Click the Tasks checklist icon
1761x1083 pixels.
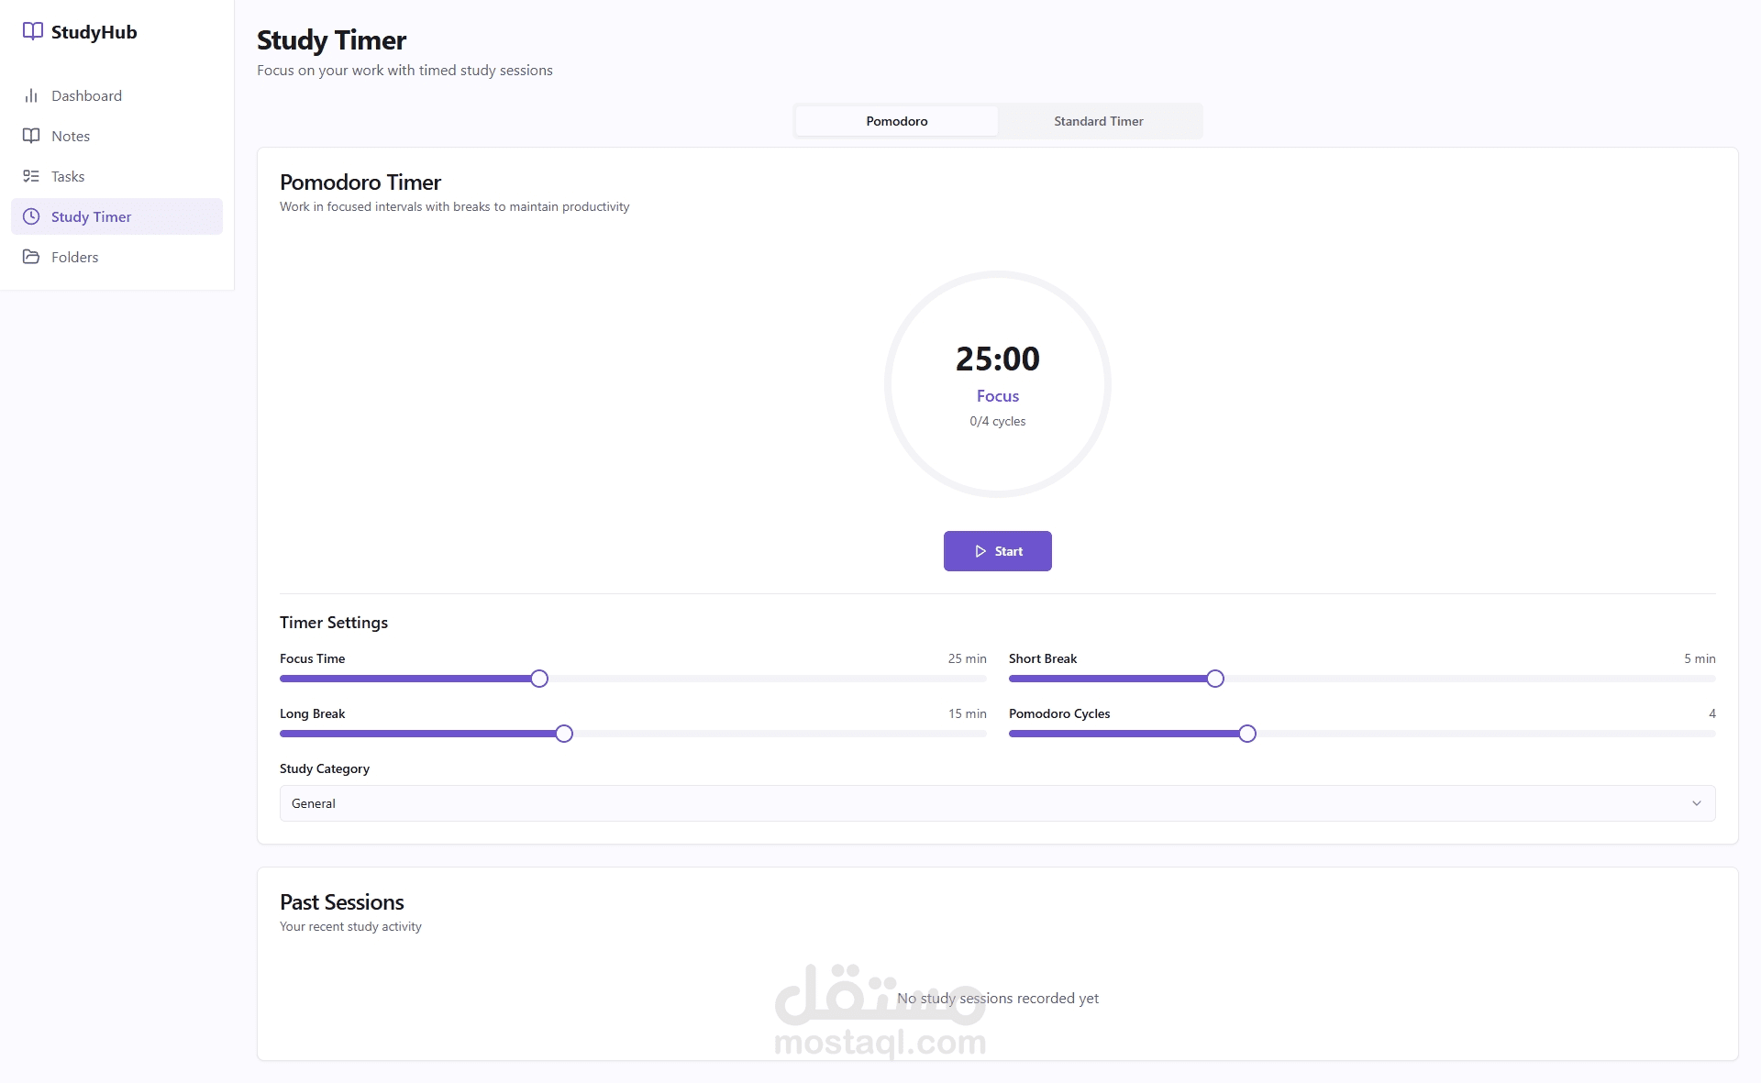pyautogui.click(x=31, y=176)
